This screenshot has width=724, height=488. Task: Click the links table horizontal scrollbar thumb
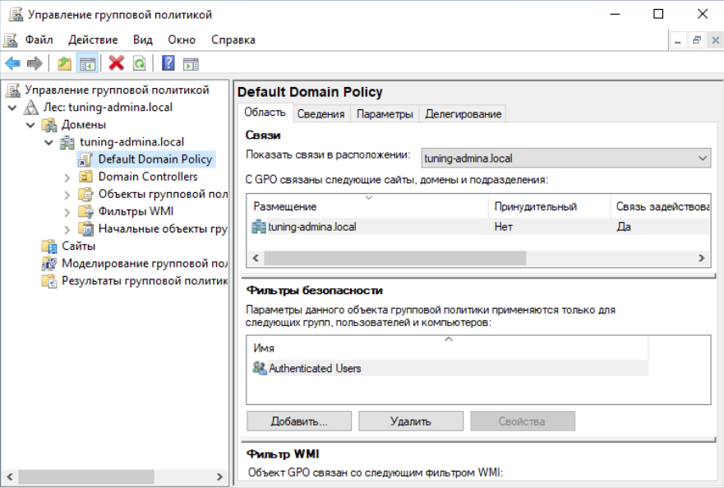pyautogui.click(x=394, y=258)
